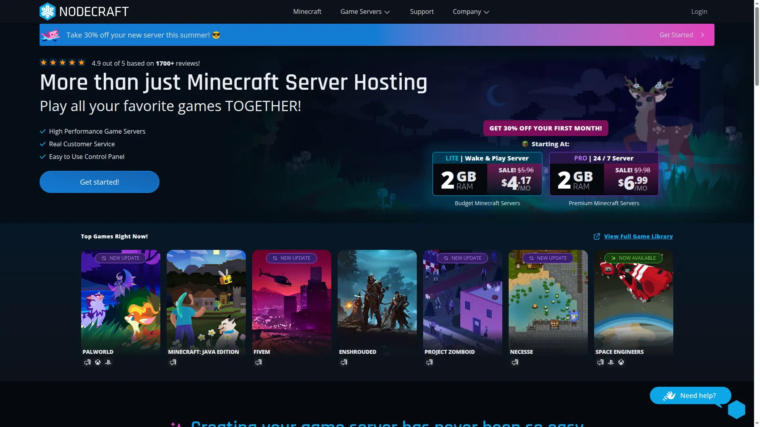Click the Easy to Use Control Panel text
The width and height of the screenshot is (760, 427).
[87, 157]
